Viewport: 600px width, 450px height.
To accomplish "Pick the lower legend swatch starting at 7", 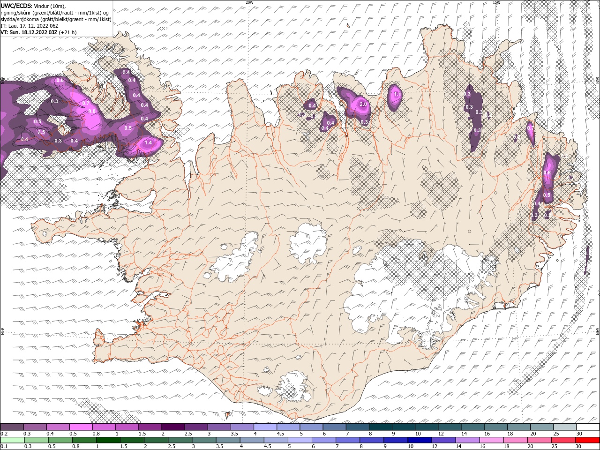I will [x=348, y=440].
